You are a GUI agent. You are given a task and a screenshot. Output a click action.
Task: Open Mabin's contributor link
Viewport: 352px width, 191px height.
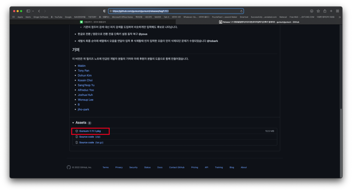82,66
